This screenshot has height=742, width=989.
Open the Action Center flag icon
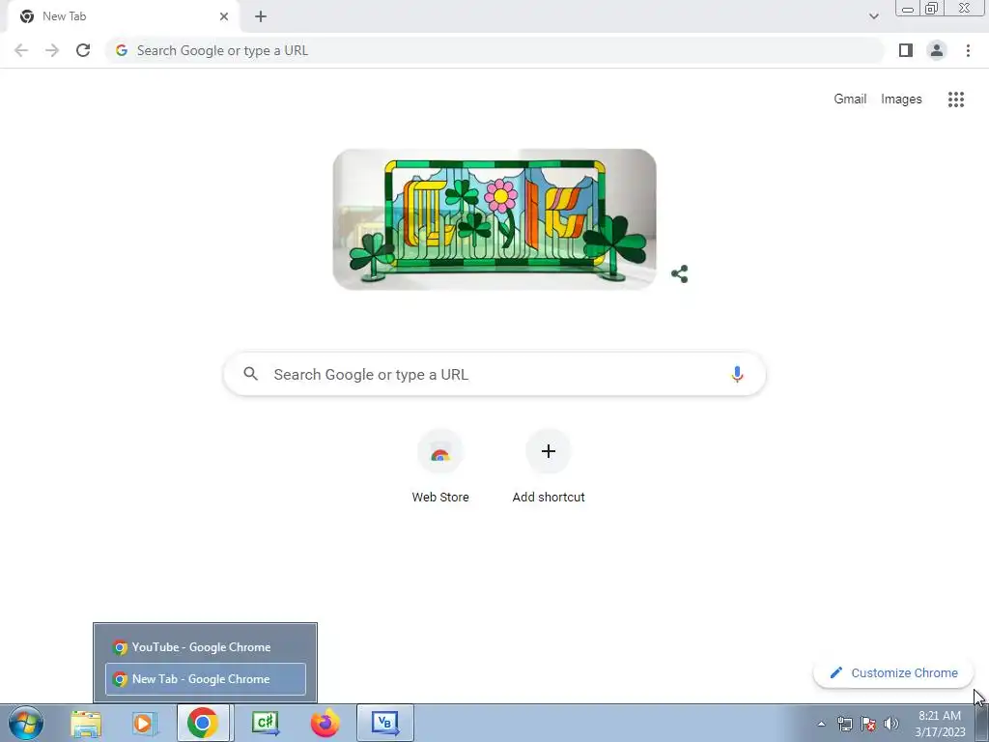point(868,724)
